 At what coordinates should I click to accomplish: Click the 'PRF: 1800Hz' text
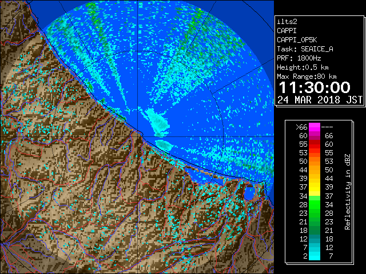click(299, 58)
